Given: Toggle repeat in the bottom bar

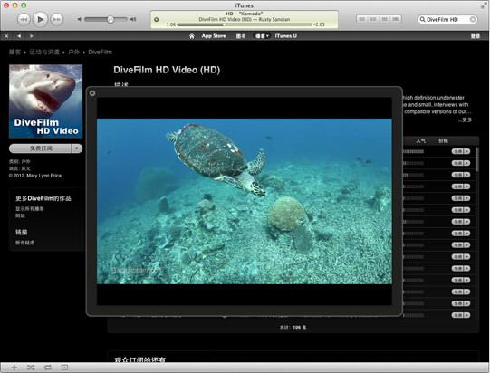Looking at the screenshot, I should pyautogui.click(x=47, y=368).
